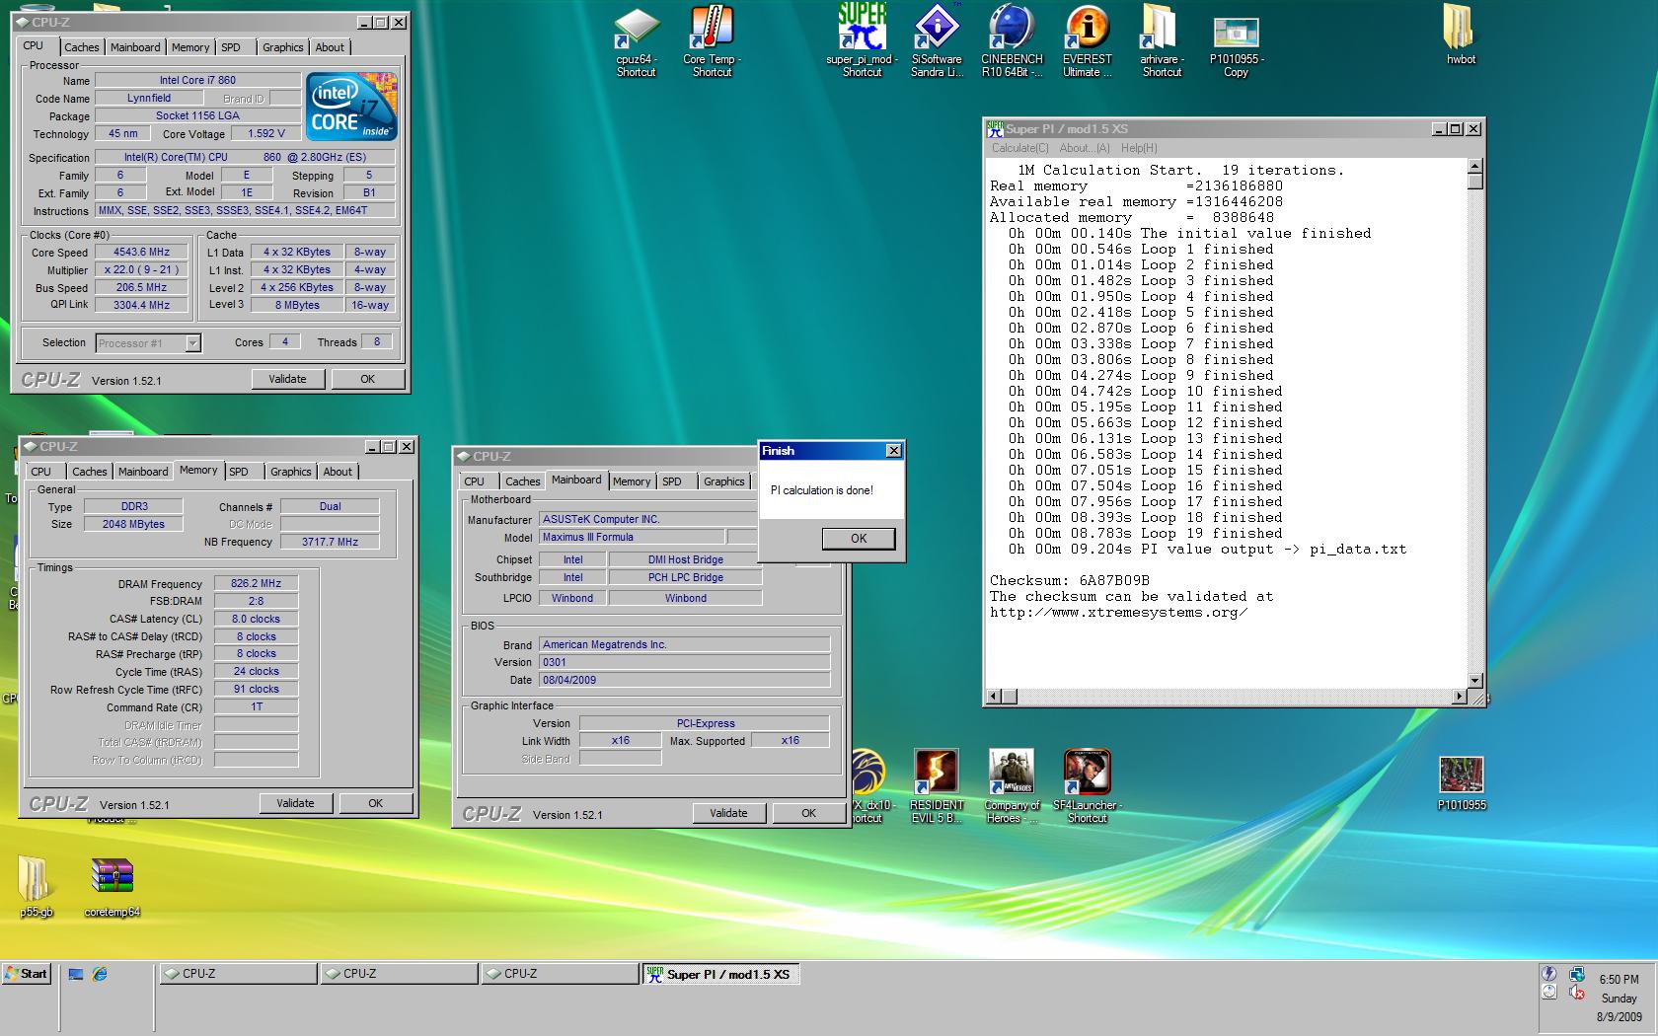Viewport: 1658px width, 1036px height.
Task: Click Super PI horizontal scroll right arrow
Action: pos(1460,697)
